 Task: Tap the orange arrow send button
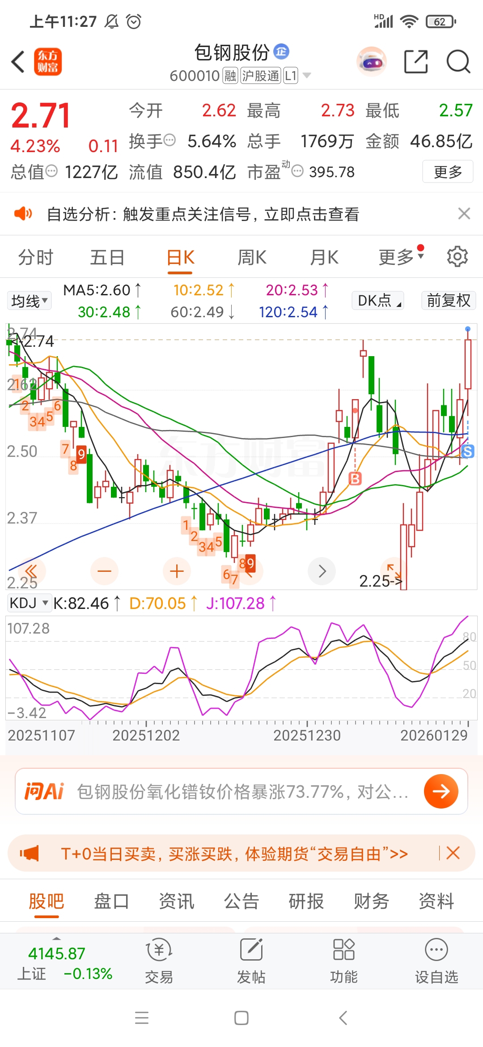tap(441, 791)
